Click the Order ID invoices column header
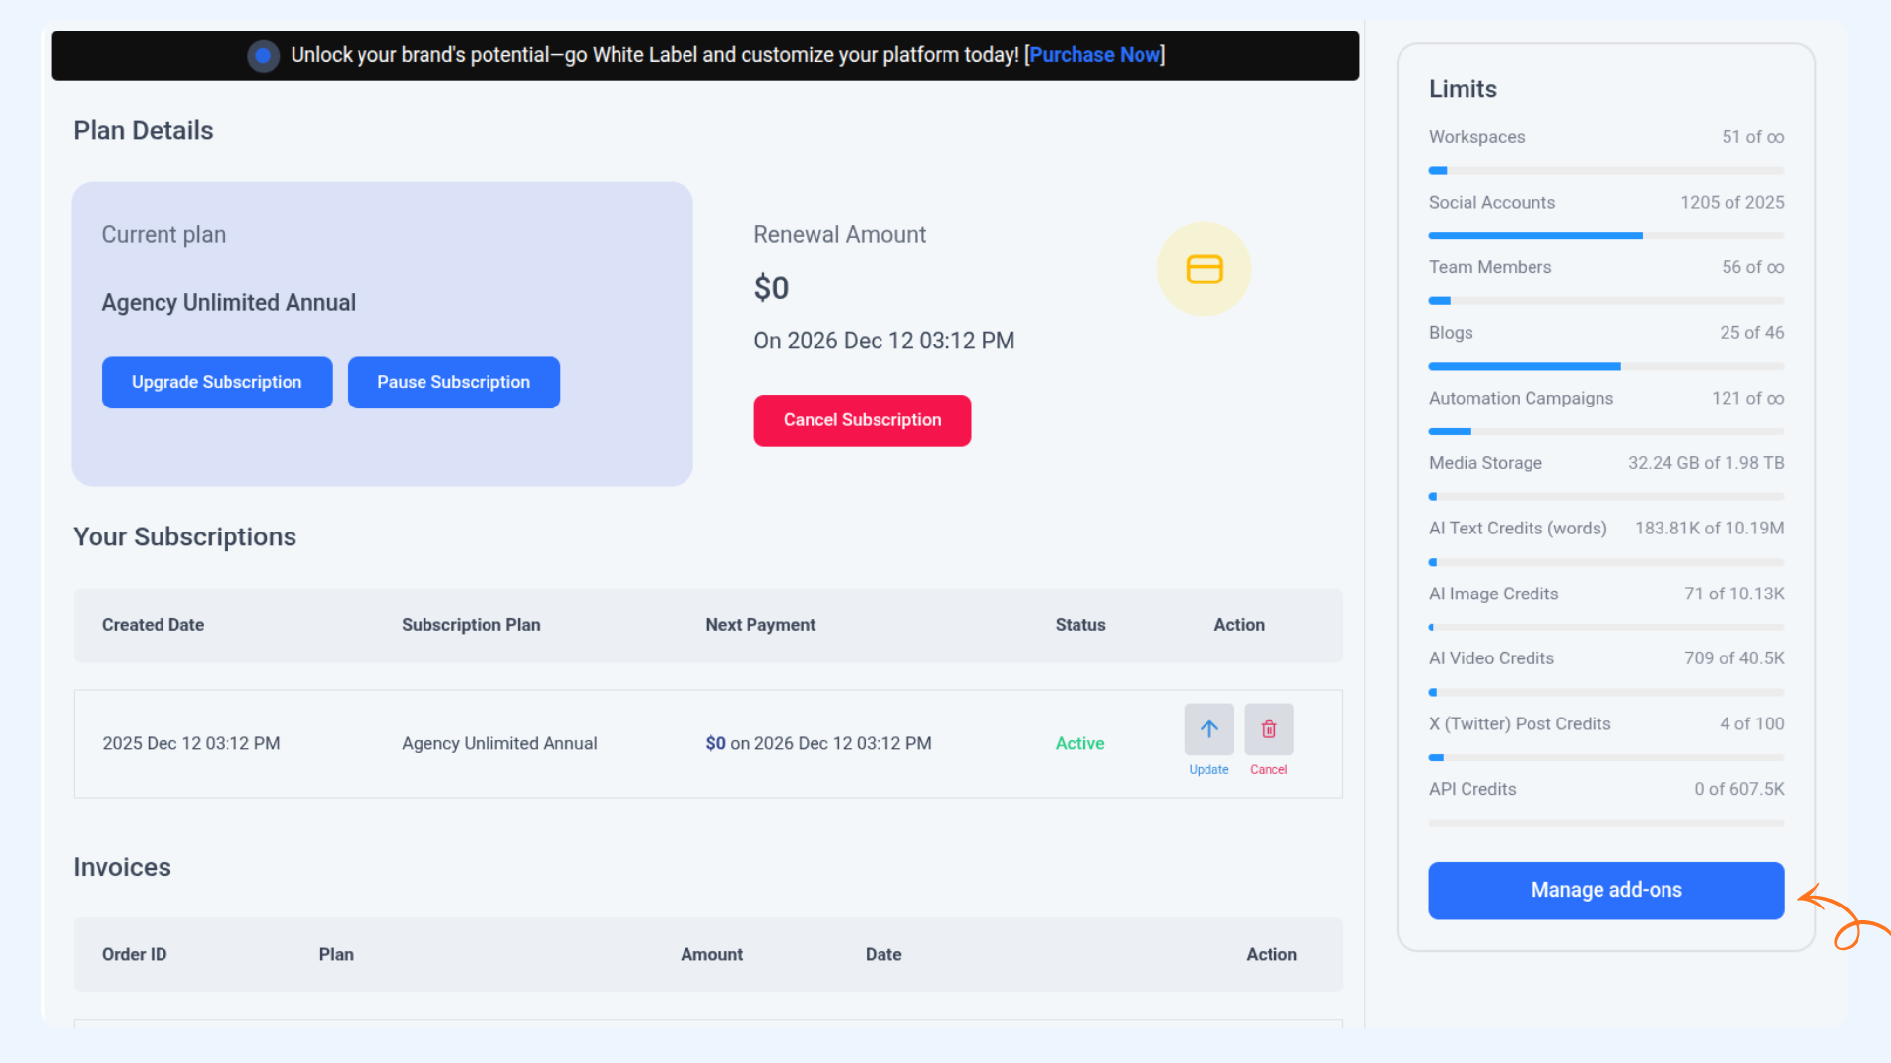 point(134,954)
